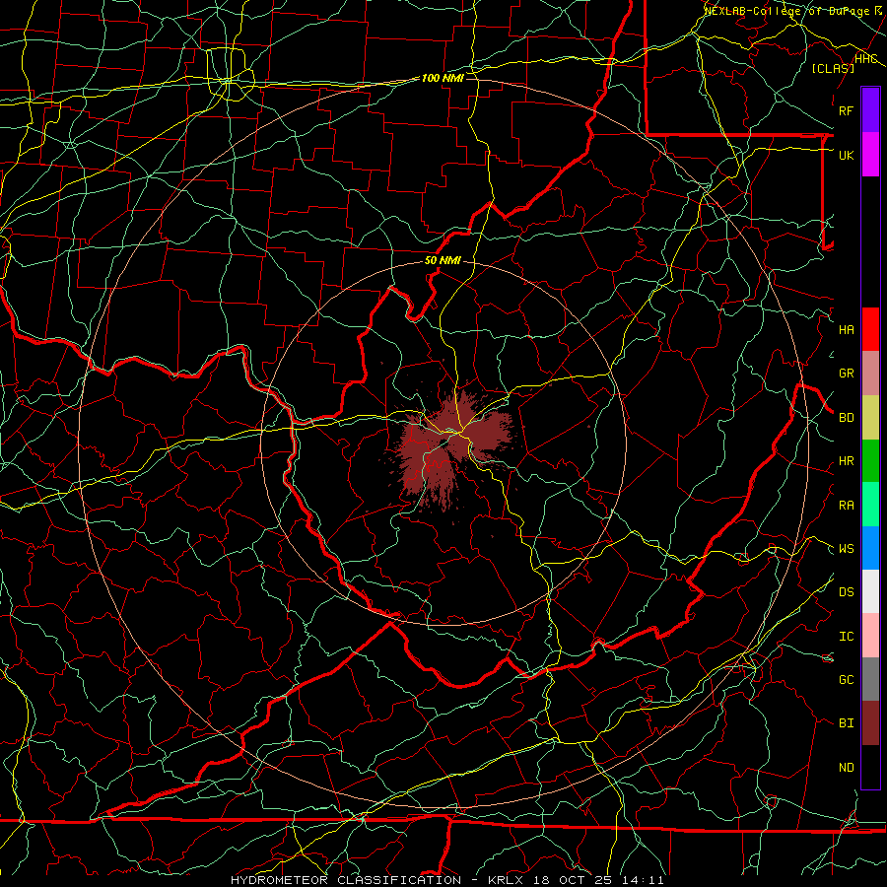Pick the dark green HR swatch

pos(870,460)
